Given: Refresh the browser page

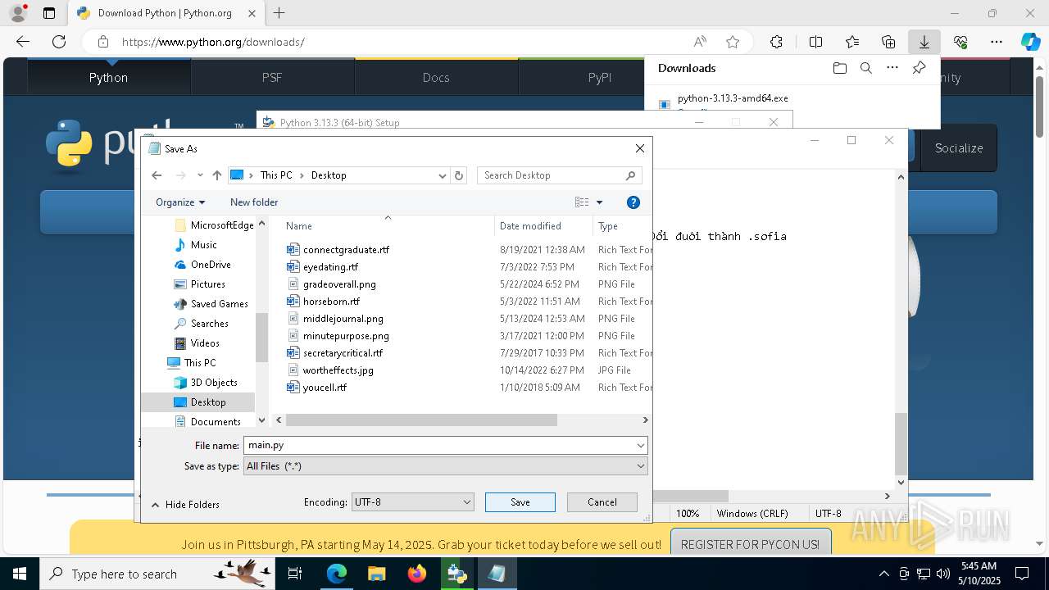Looking at the screenshot, I should click(59, 42).
